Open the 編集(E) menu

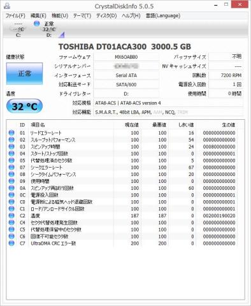click(38, 16)
